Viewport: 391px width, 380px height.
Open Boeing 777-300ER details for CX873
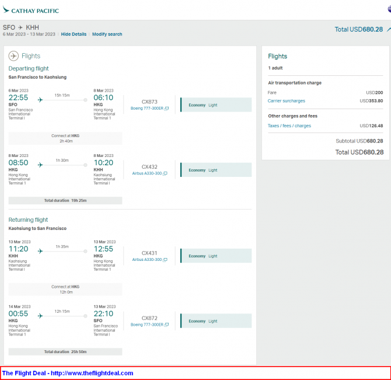[x=147, y=109]
